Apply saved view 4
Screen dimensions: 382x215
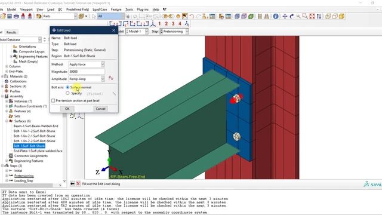pyautogui.click(x=180, y=24)
